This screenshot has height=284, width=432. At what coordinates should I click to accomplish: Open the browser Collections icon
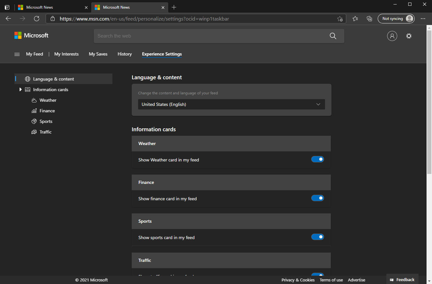(x=369, y=19)
